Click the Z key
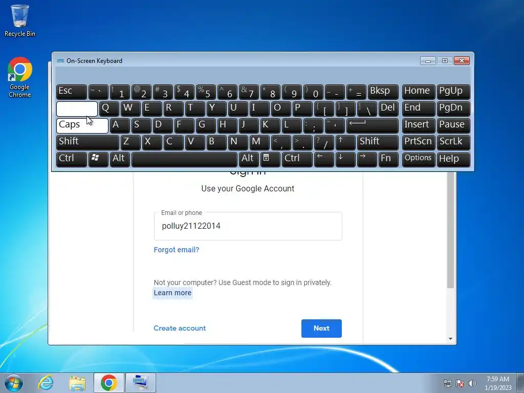The image size is (524, 393). pos(130,142)
